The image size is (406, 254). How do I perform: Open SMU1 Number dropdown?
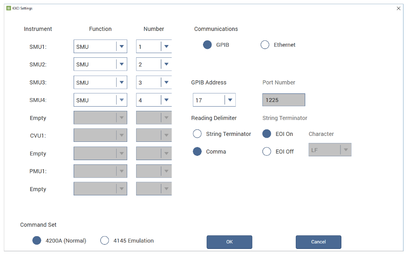point(166,47)
